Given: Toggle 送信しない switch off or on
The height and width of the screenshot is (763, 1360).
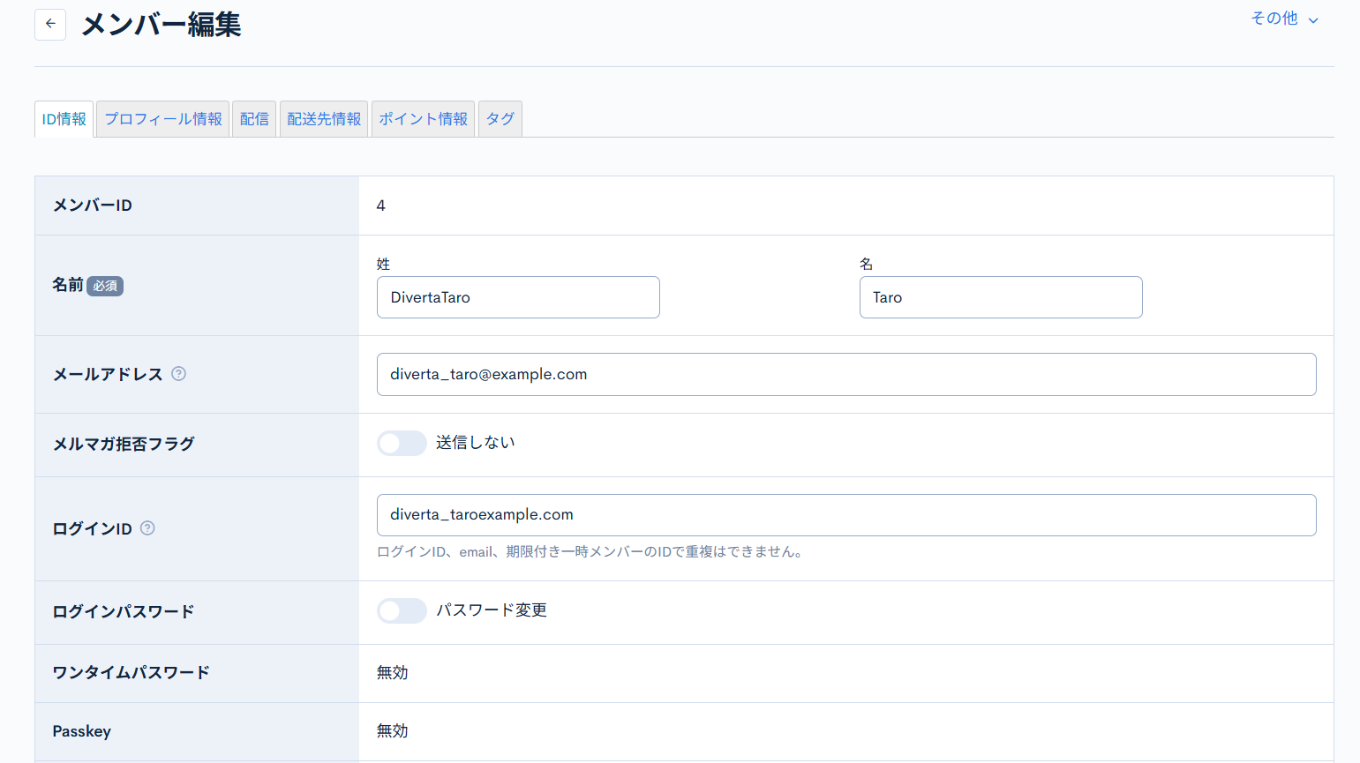Looking at the screenshot, I should (402, 443).
